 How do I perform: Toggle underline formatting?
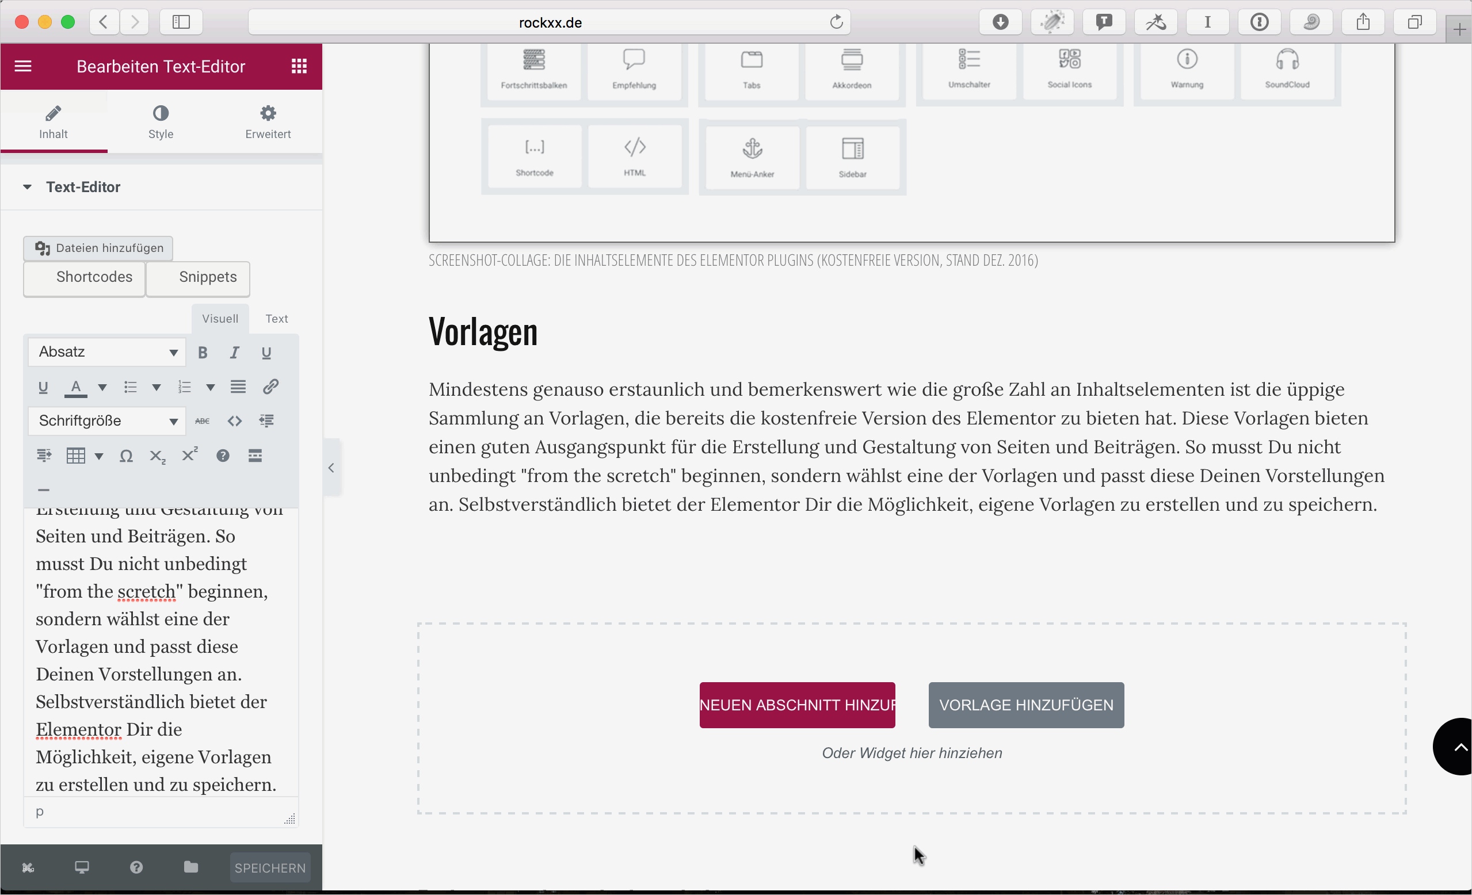pyautogui.click(x=266, y=353)
